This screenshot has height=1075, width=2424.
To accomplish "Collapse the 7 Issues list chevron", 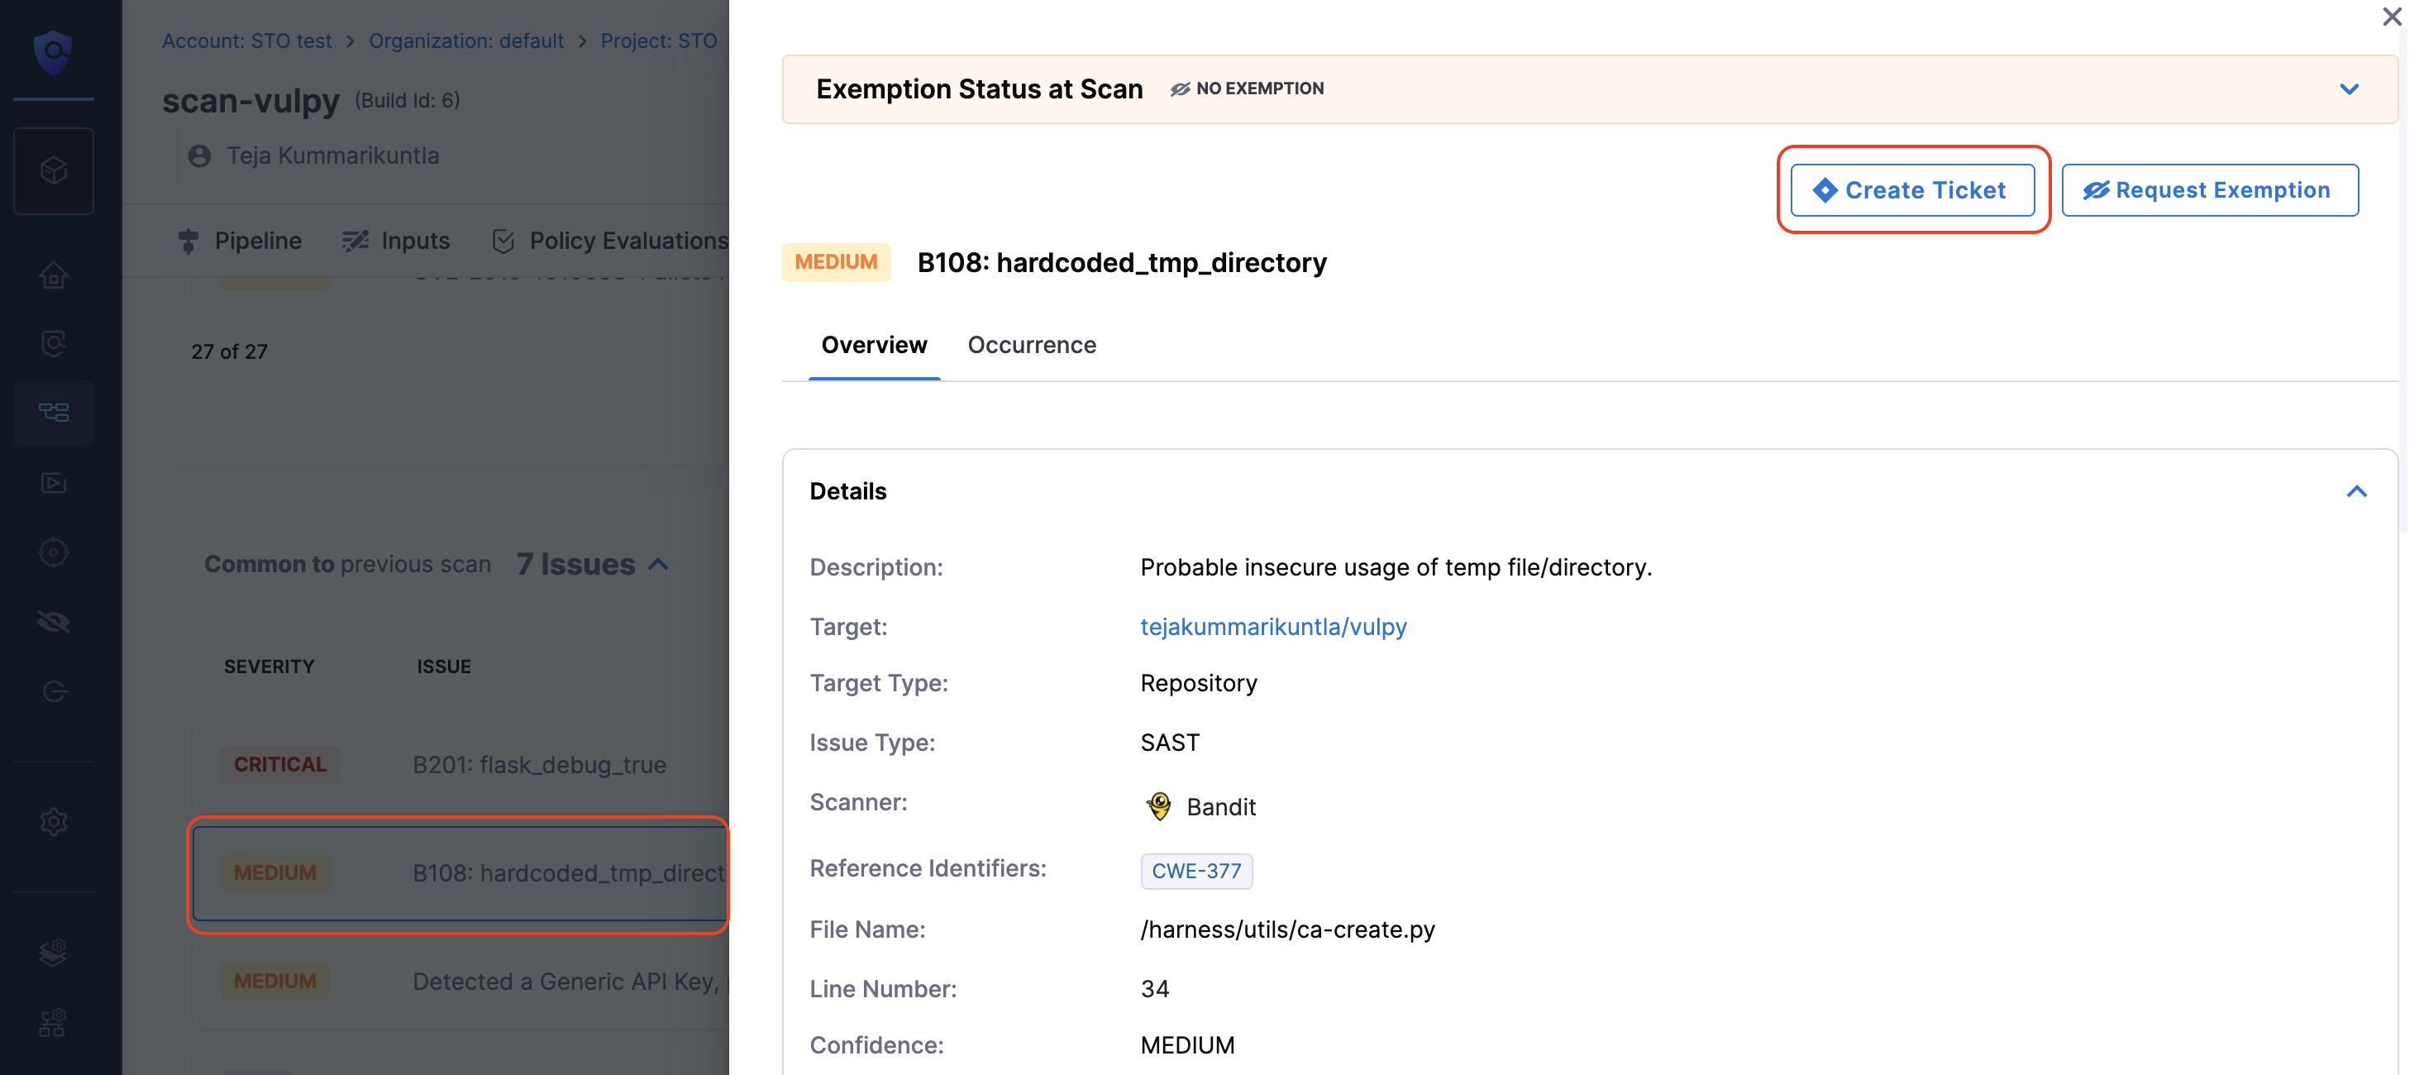I will (x=659, y=565).
